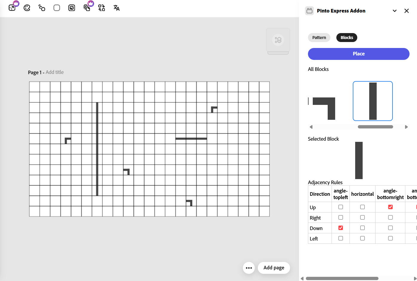Click the Right row label
This screenshot has height=281, width=417.
pos(315,218)
